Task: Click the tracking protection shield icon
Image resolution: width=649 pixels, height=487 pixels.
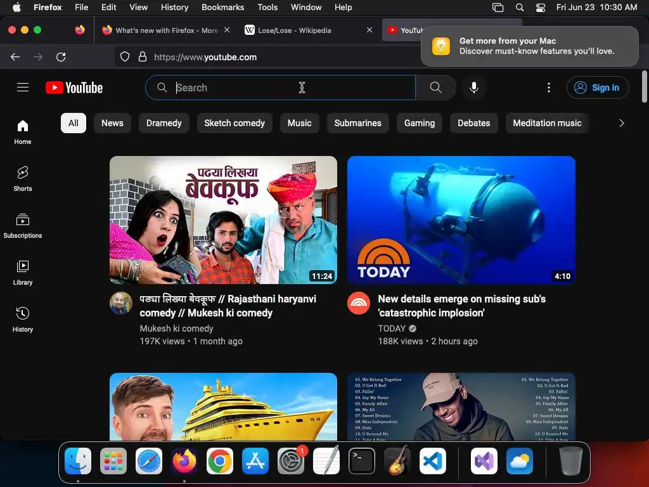Action: (125, 56)
